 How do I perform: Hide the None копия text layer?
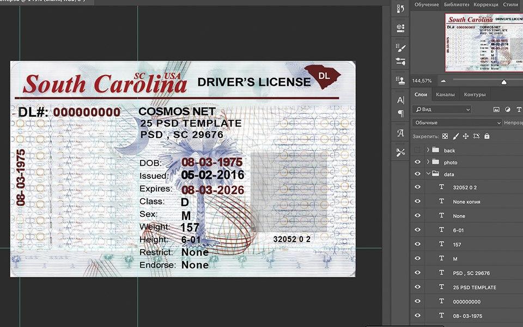[418, 201]
